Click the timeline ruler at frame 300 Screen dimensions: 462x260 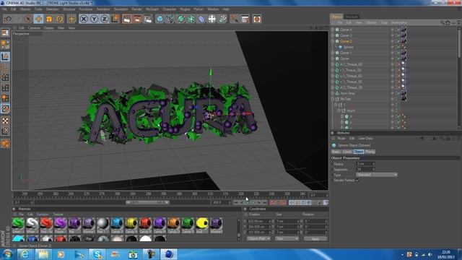point(179,194)
